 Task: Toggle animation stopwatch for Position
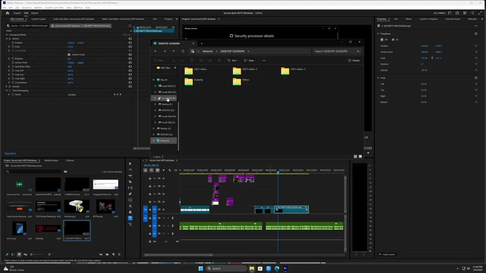(x=13, y=42)
